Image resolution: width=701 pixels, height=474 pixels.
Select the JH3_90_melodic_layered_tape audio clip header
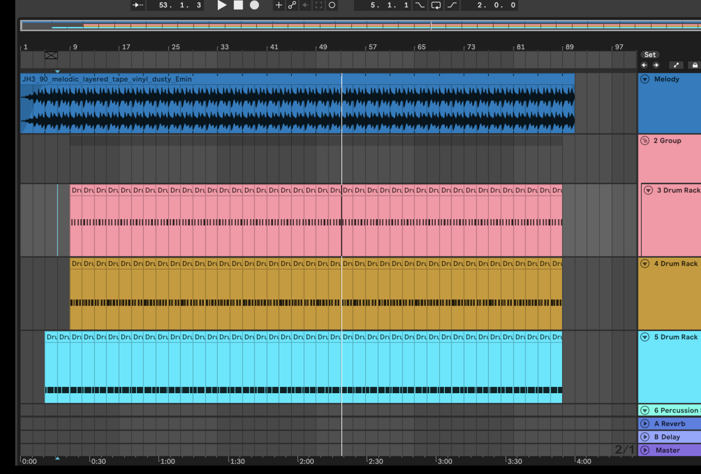(x=297, y=79)
